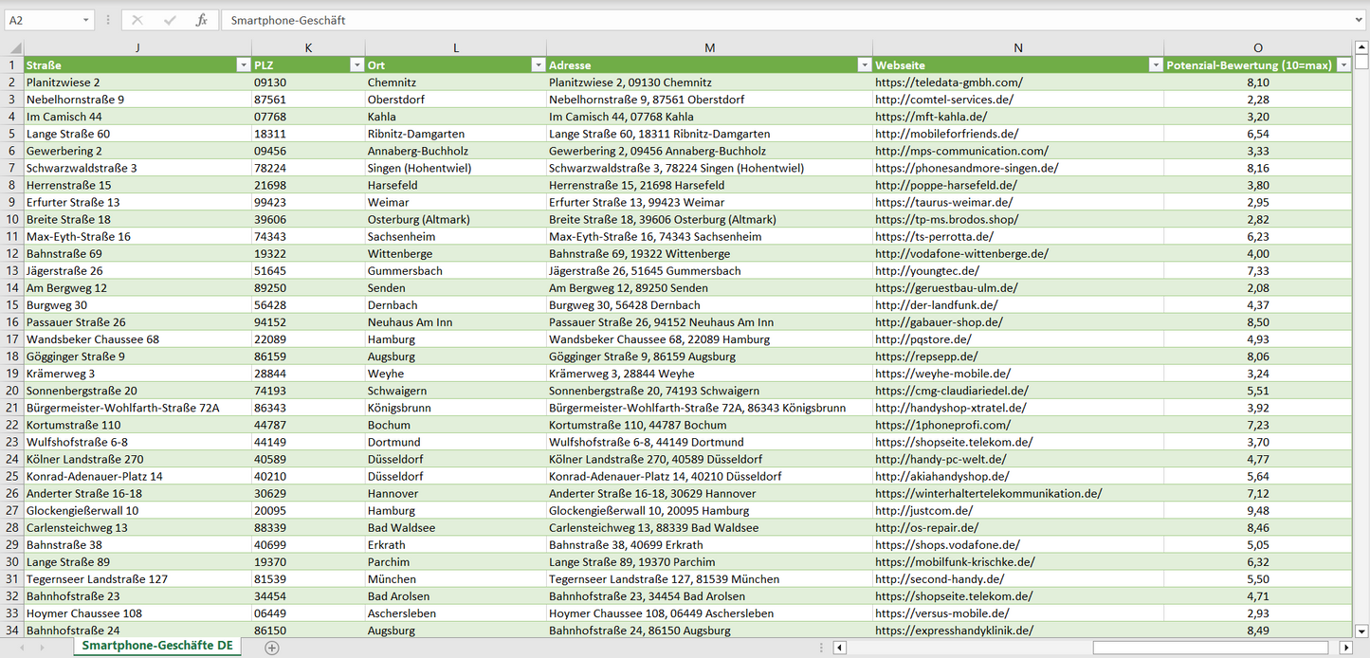Click the http://justcom.de/ website cell
Image resolution: width=1370 pixels, height=658 pixels.
(926, 510)
